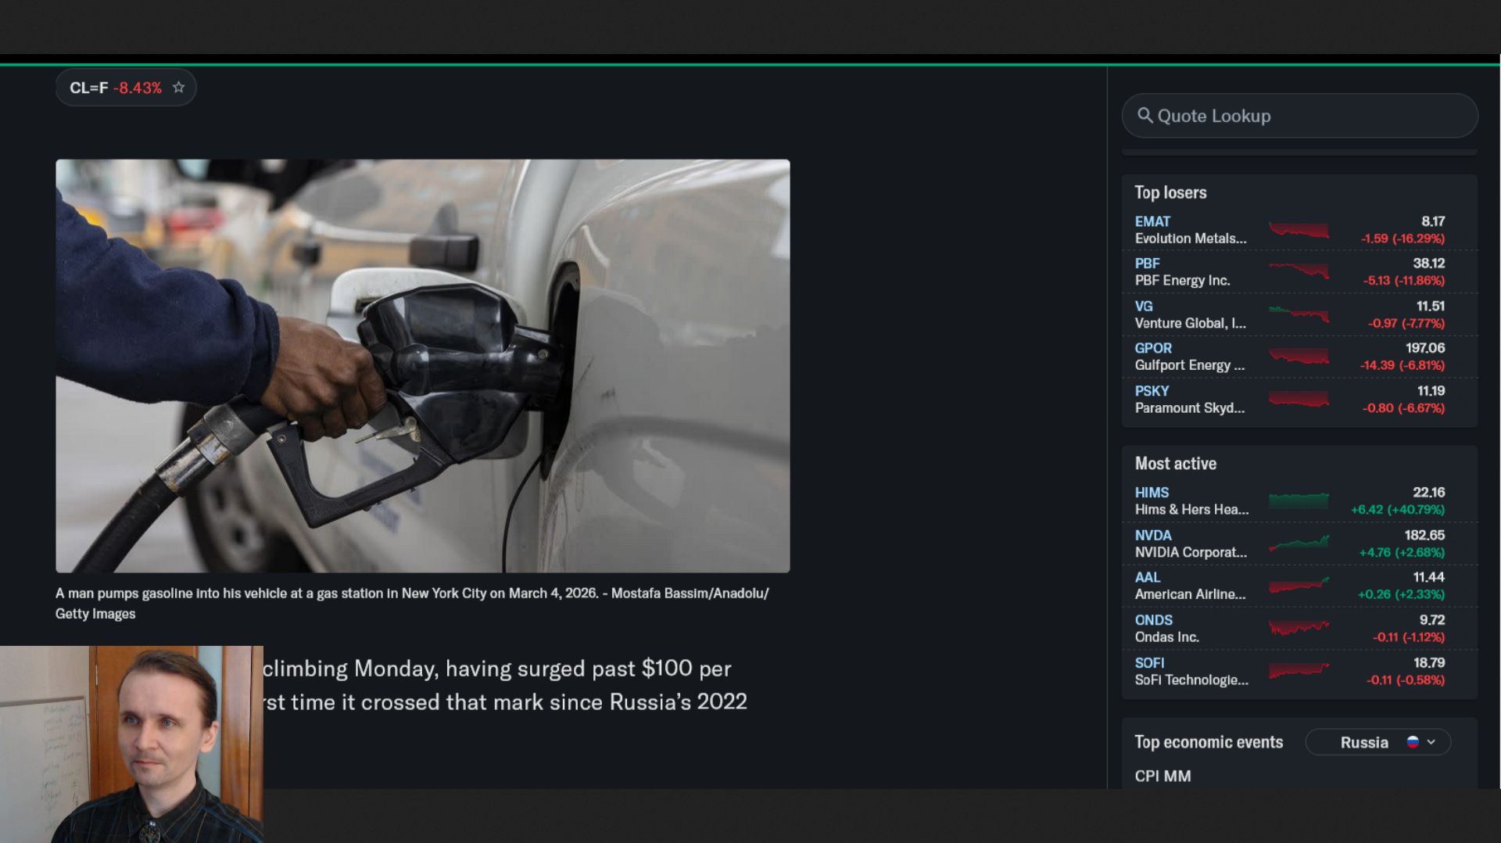This screenshot has height=843, width=1501.
Task: Open the GPOR ticker link
Action: pos(1153,348)
